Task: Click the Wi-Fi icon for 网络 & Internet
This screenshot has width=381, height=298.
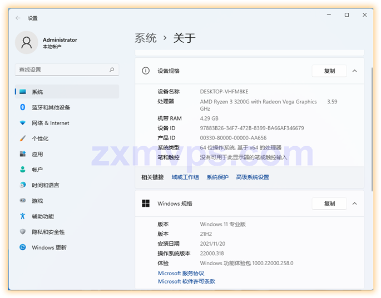Action: pyautogui.click(x=23, y=123)
